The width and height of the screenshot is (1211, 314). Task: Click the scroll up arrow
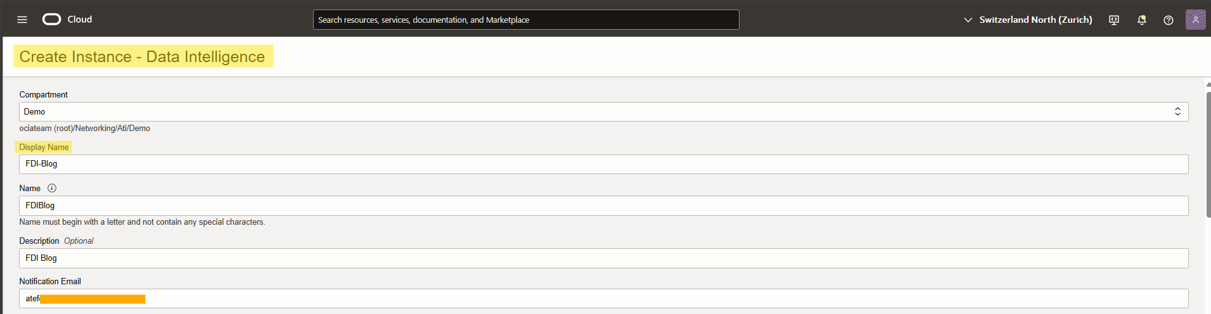point(1208,84)
